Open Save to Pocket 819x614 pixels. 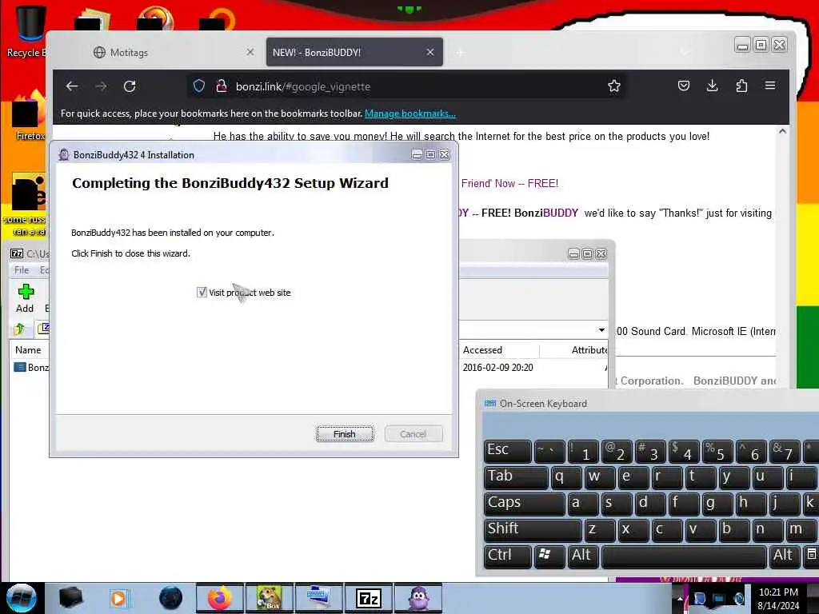pos(684,86)
